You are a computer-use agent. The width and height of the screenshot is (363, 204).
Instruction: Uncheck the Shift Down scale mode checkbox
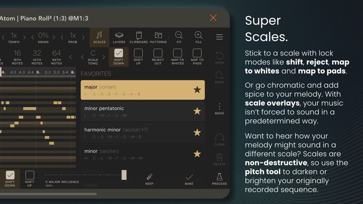pyautogui.click(x=119, y=53)
